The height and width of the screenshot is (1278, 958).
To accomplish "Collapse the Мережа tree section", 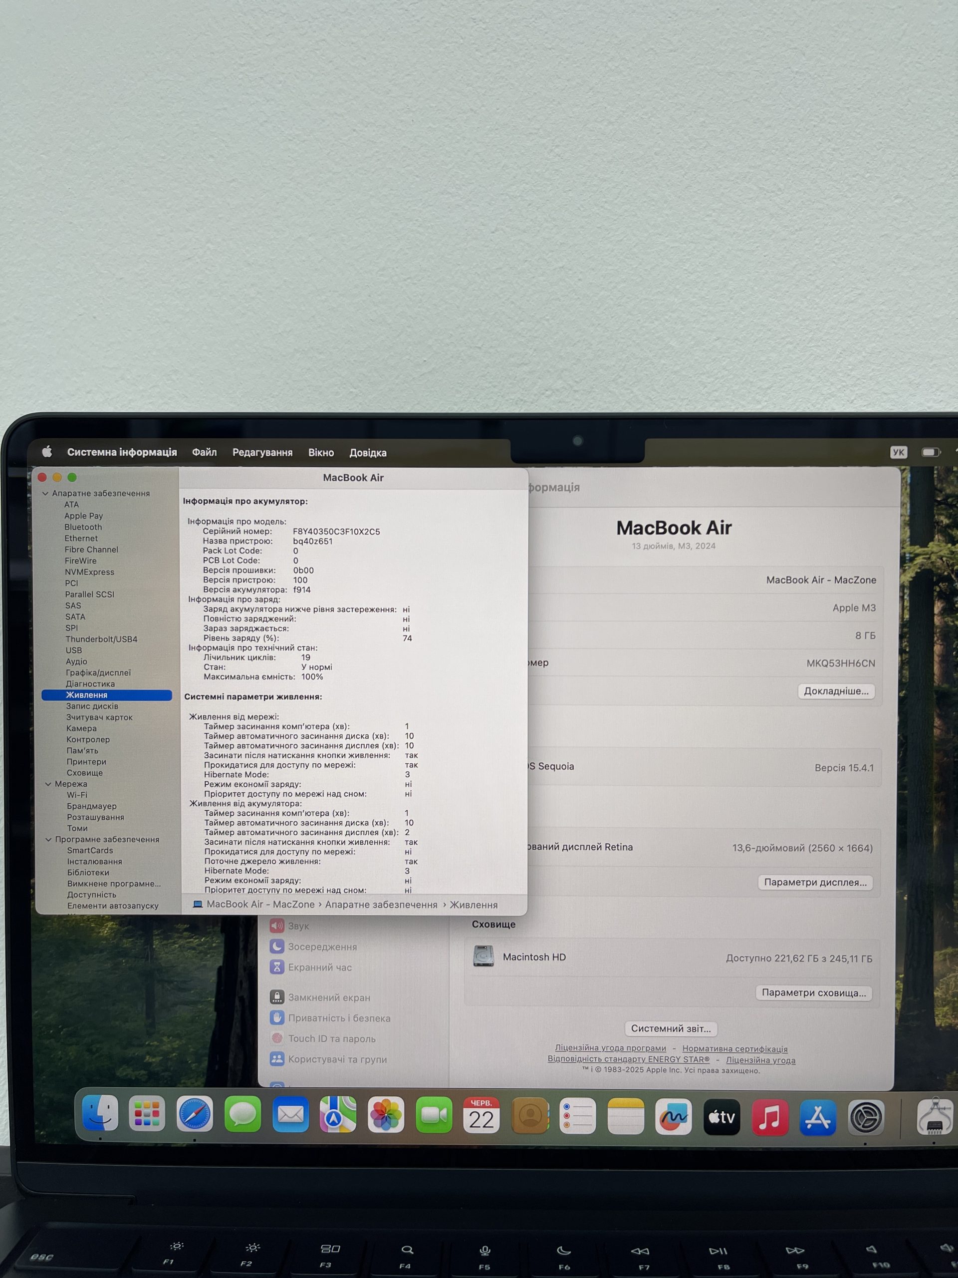I will [x=48, y=784].
